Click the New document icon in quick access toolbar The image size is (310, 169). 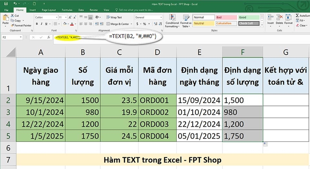click(x=34, y=3)
